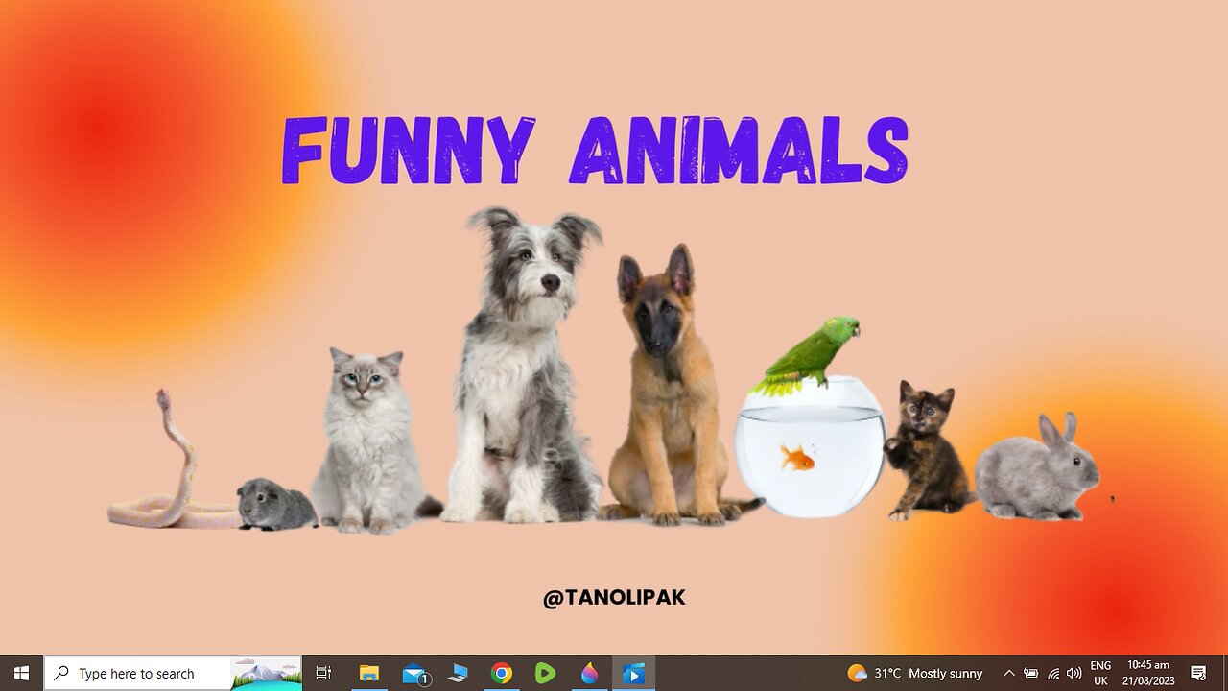Open the notification action center icon

[1198, 674]
